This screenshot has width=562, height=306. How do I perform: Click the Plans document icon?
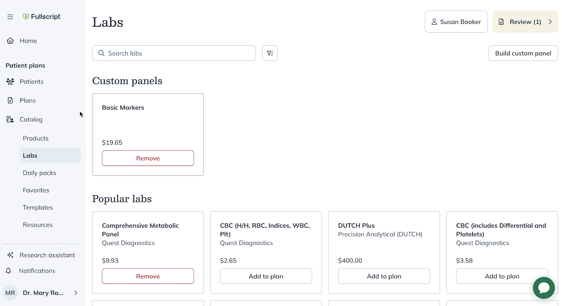(x=10, y=100)
